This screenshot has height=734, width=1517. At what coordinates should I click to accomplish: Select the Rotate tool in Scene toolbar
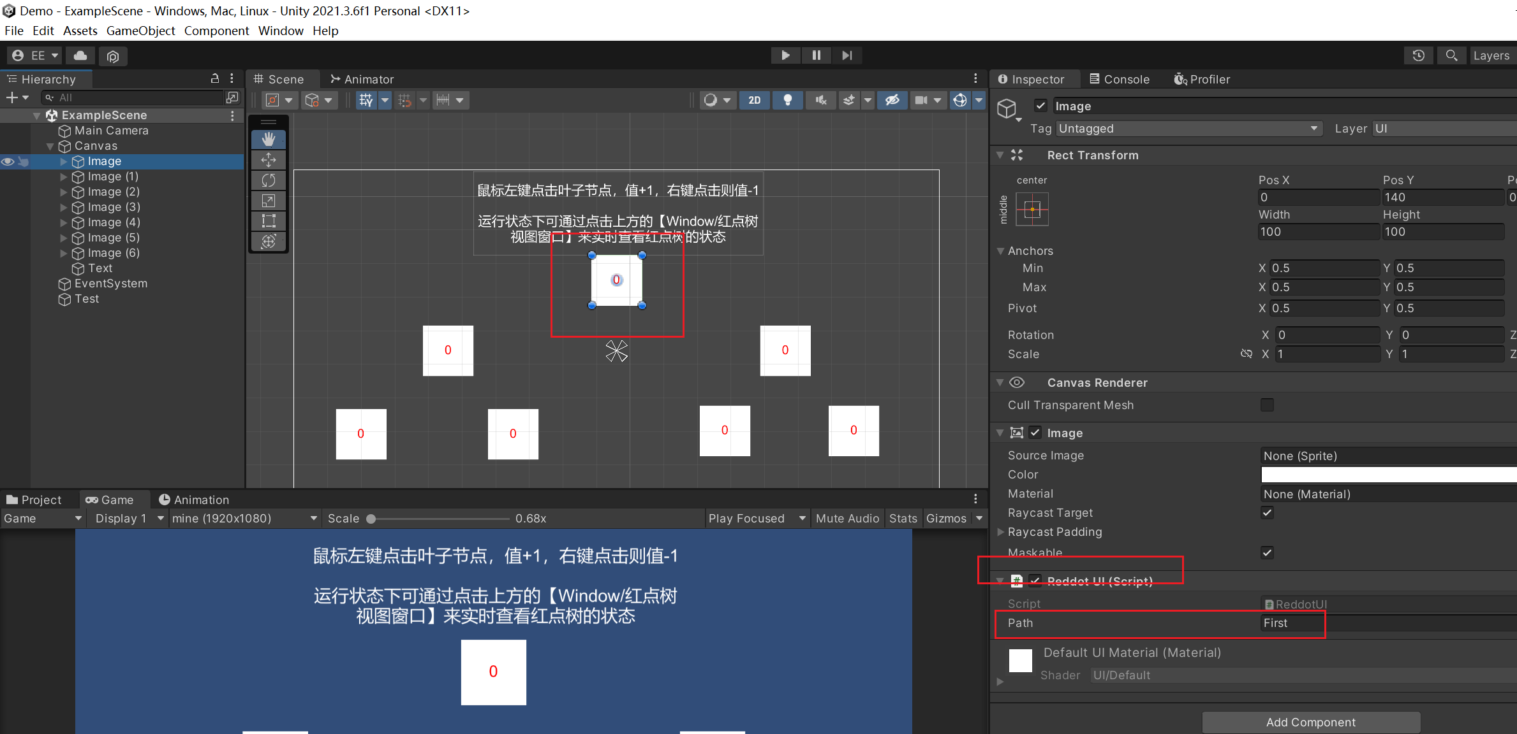(269, 180)
